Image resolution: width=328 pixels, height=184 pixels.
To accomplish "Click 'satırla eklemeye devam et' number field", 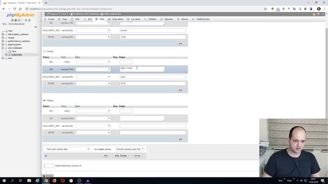I will [x=48, y=166].
